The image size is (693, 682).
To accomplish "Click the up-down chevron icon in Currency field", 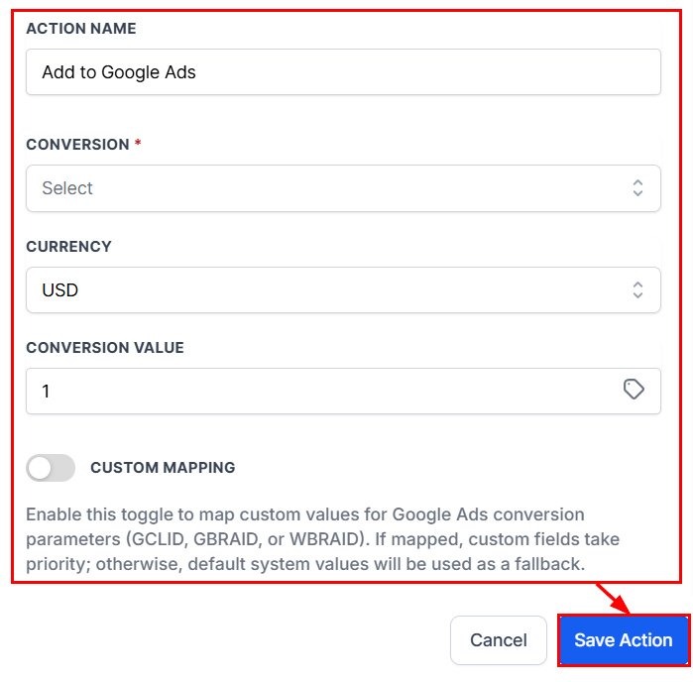I will pyautogui.click(x=637, y=290).
